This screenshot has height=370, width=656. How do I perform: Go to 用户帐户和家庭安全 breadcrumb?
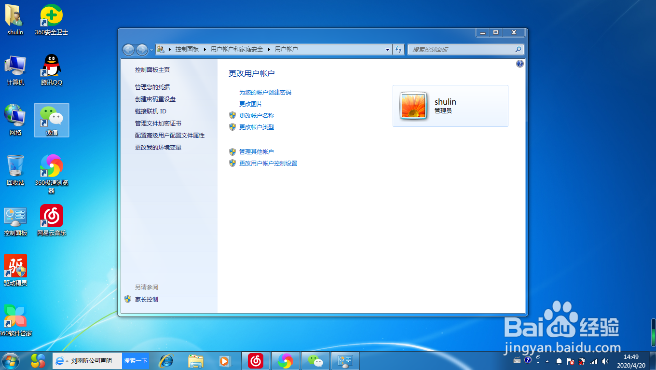pos(237,49)
